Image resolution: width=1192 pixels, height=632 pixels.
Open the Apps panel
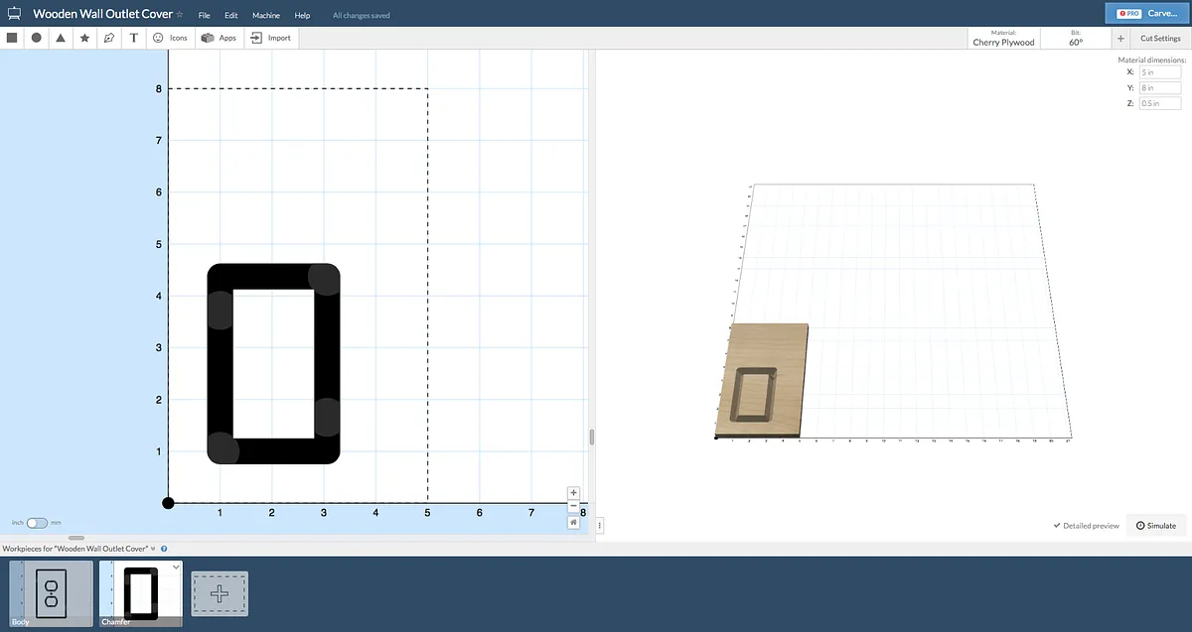219,38
